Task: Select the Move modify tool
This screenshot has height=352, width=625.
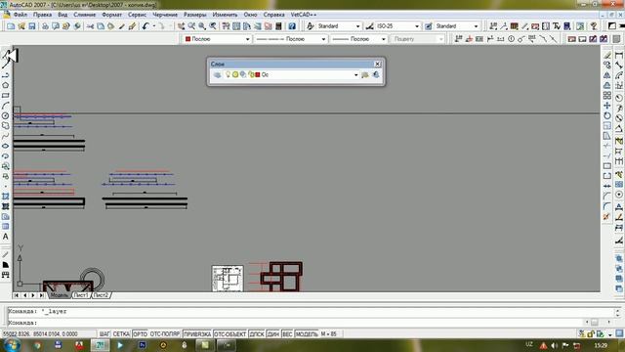Action: (x=607, y=106)
